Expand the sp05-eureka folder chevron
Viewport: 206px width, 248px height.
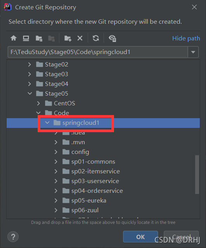(56, 201)
